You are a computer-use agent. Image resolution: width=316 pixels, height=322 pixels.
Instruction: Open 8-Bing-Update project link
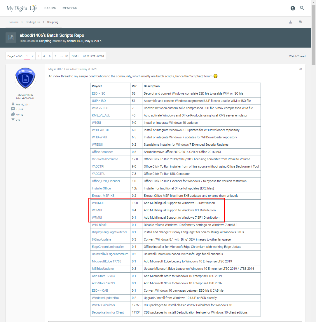click(102, 239)
